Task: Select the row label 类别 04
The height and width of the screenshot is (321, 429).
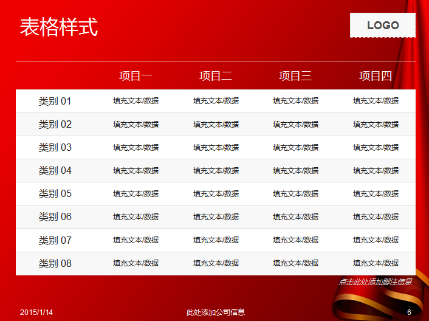Action: tap(55, 171)
